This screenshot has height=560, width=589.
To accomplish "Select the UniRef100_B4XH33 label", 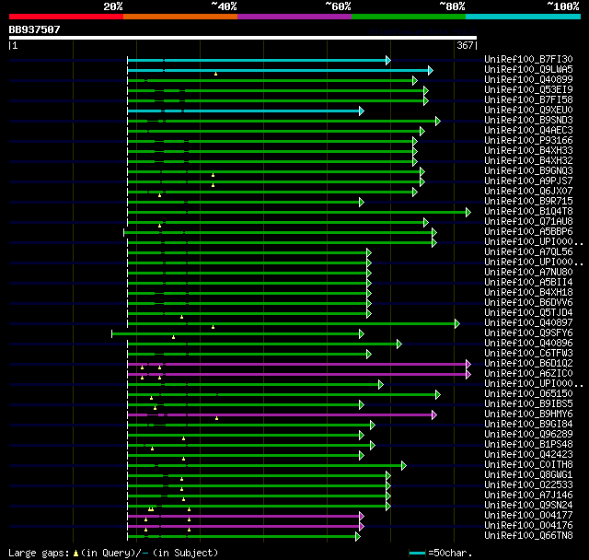I will click(528, 151).
